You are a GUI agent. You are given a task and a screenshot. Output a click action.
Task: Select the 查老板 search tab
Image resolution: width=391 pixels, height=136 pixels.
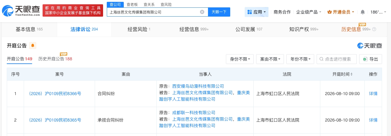[132, 5]
